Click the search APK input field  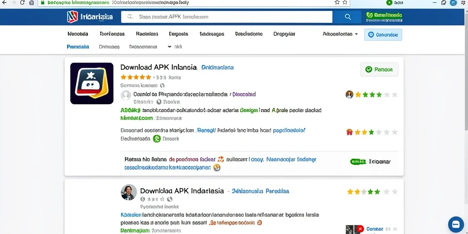point(227,17)
